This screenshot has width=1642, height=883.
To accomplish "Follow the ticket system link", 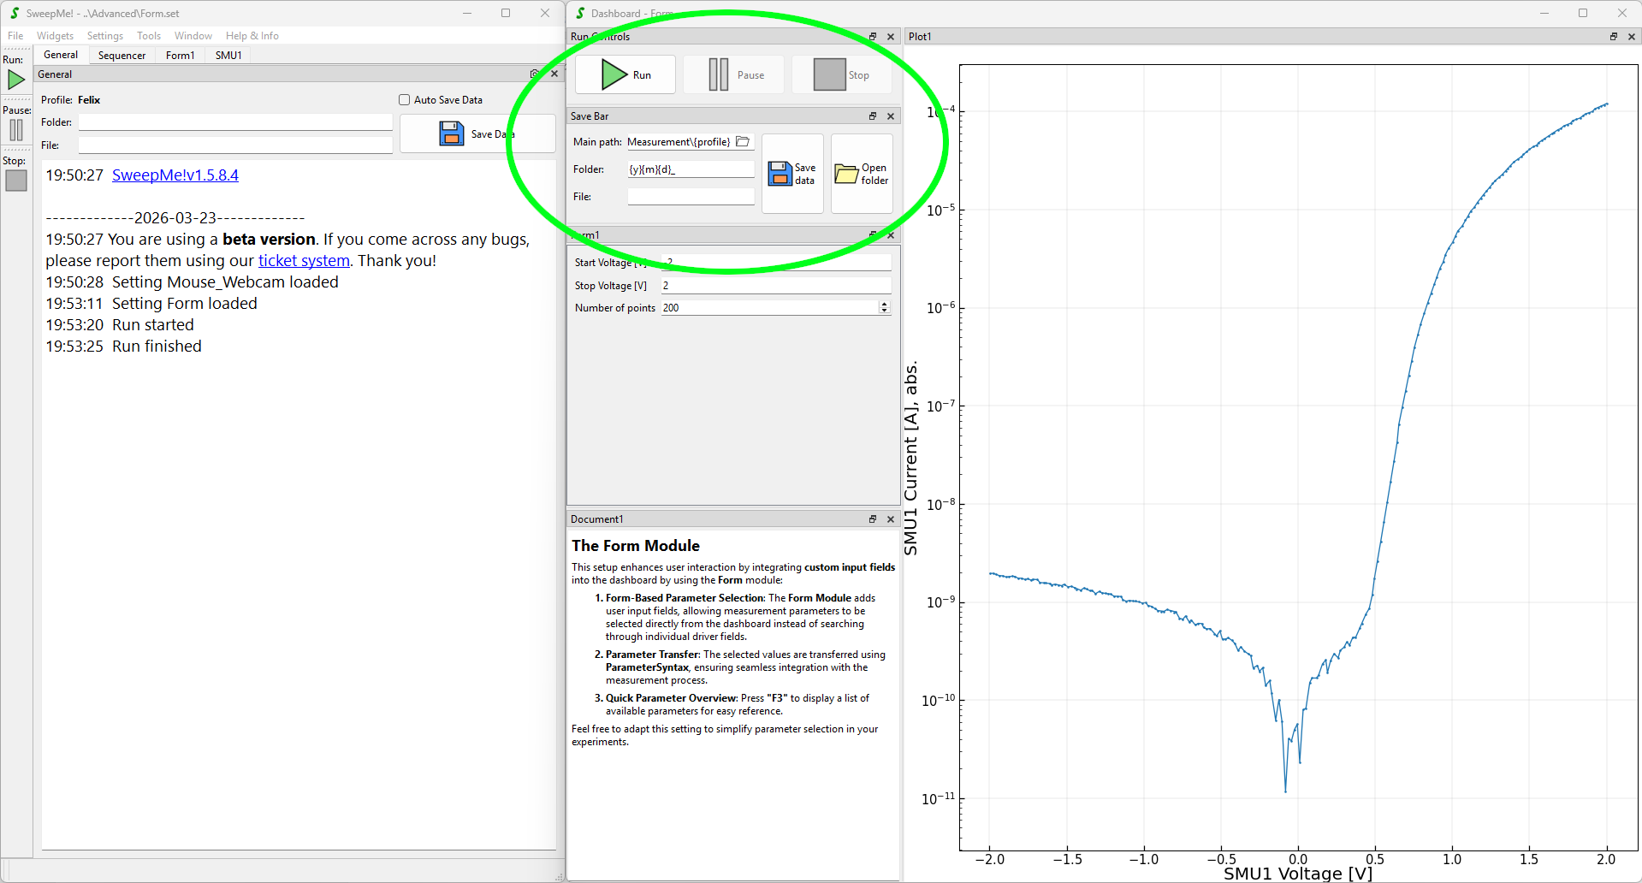I will [304, 261].
